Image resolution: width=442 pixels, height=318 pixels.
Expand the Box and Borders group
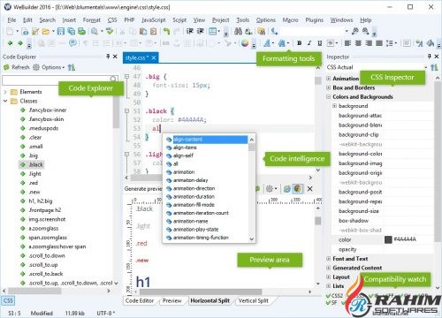pos(328,87)
